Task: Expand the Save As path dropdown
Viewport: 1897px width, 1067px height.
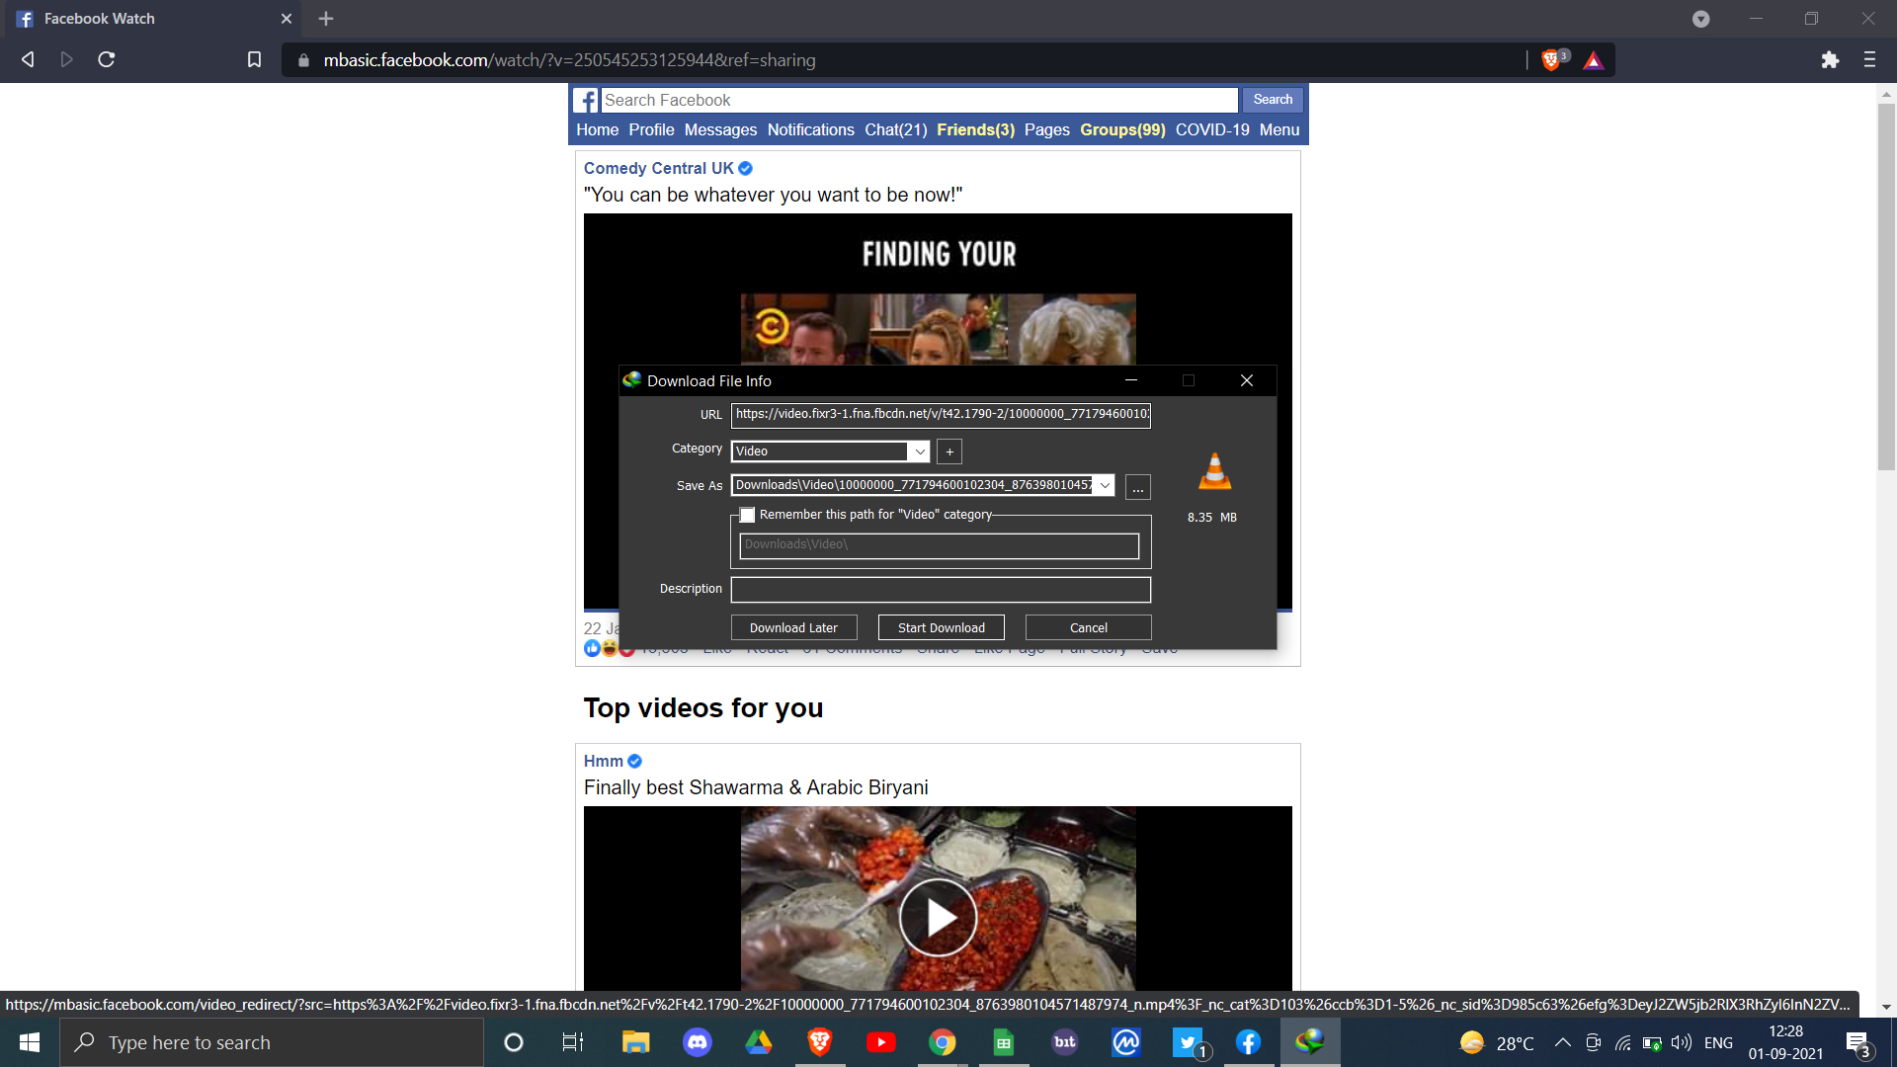Action: pyautogui.click(x=1105, y=485)
